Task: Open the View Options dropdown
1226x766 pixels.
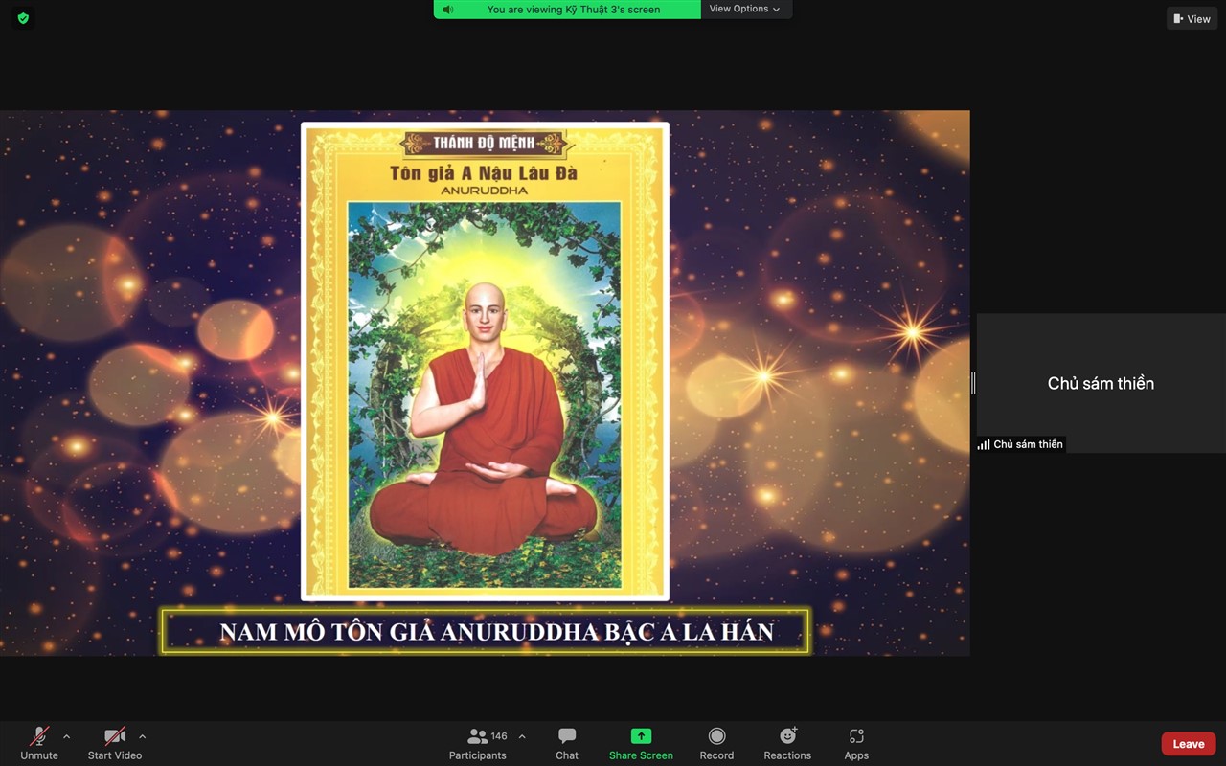Action: [745, 9]
